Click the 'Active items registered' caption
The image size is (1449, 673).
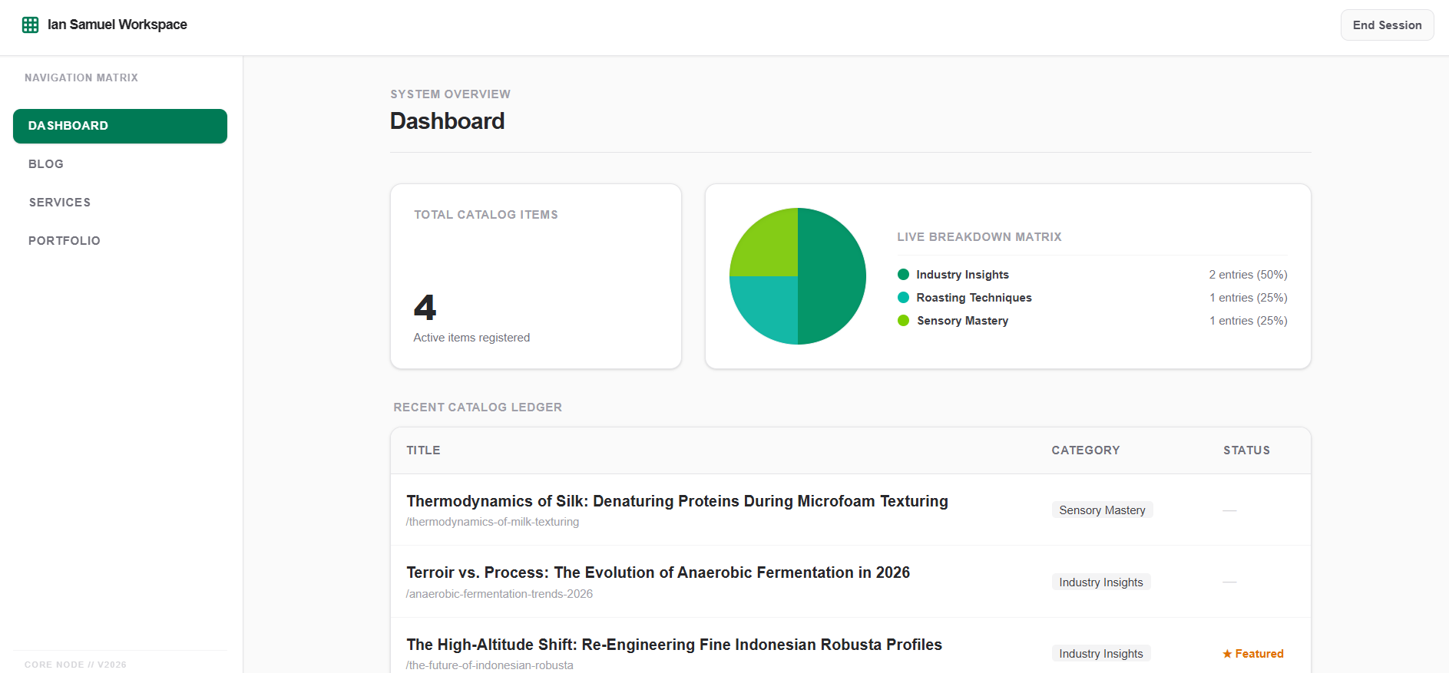(471, 338)
